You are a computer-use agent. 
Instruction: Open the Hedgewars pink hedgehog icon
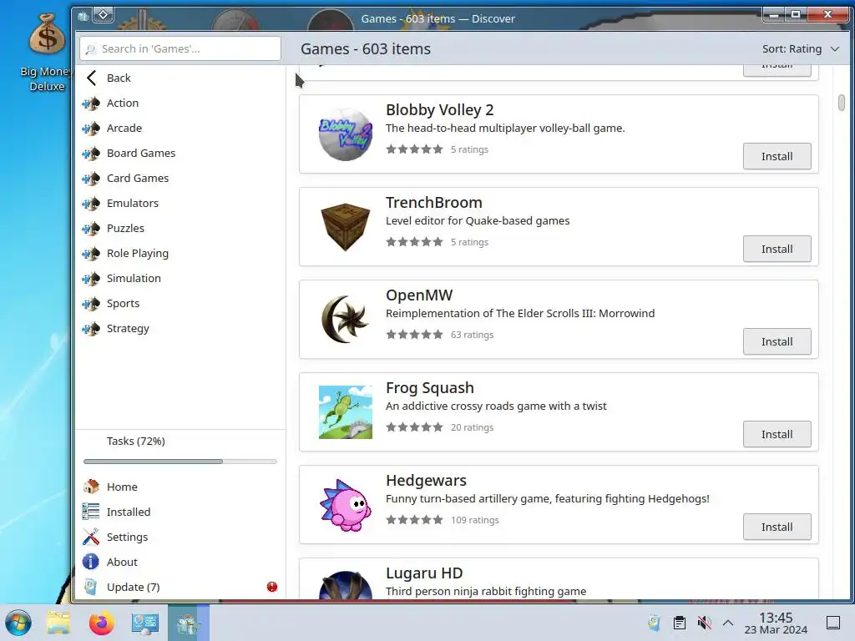pos(345,505)
